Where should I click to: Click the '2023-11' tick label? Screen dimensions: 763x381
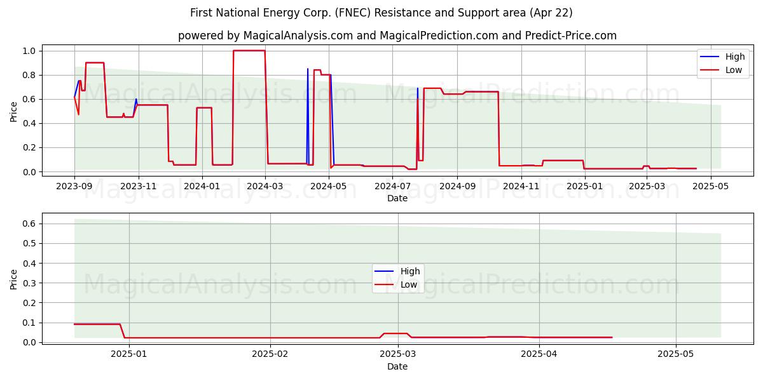pos(138,186)
